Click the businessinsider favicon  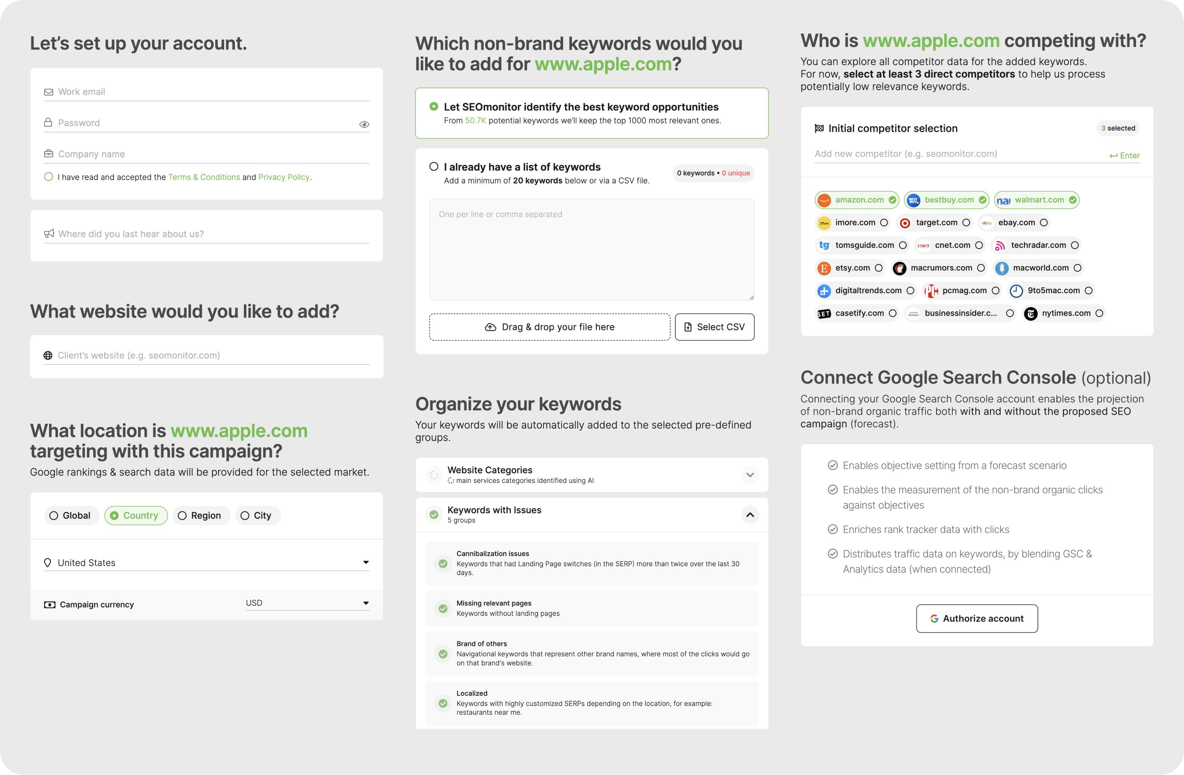(913, 313)
